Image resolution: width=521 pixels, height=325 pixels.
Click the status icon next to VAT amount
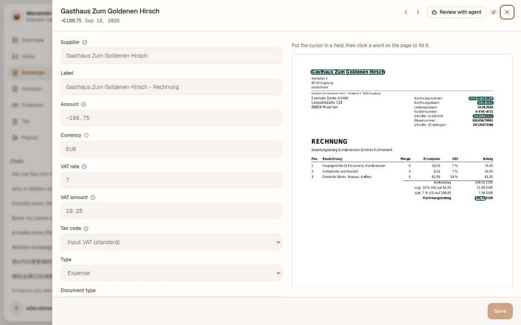(93, 197)
